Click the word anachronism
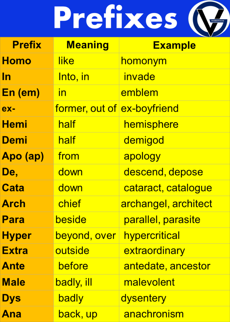The width and height of the screenshot is (230, 322). pyautogui.click(x=154, y=314)
